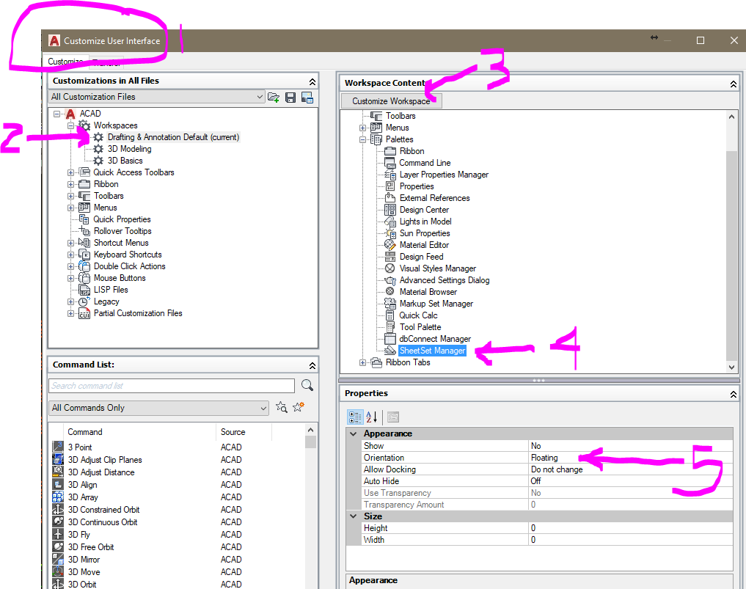This screenshot has width=746, height=589.
Task: Click the Visual Styles Manager palette icon
Action: pyautogui.click(x=390, y=268)
